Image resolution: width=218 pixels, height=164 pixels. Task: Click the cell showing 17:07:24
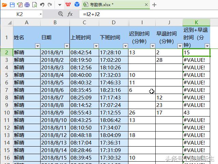click(113, 105)
